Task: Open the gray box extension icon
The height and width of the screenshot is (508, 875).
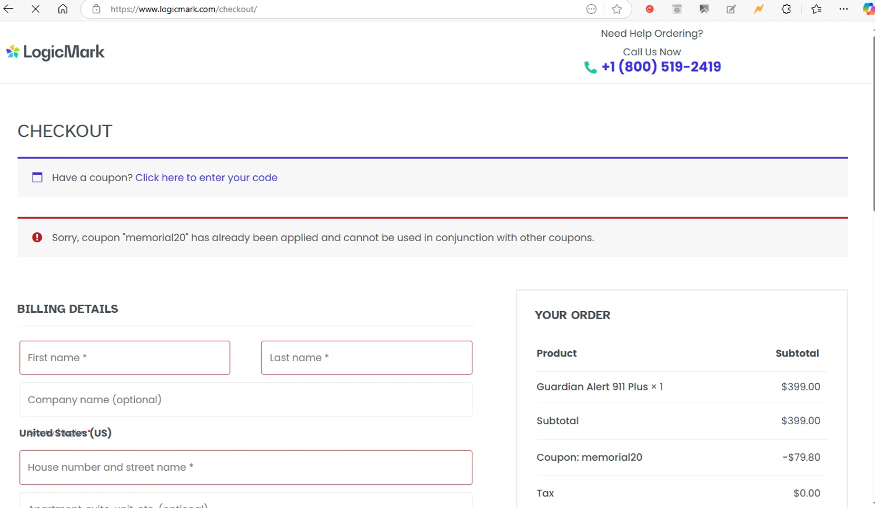Action: 677,9
